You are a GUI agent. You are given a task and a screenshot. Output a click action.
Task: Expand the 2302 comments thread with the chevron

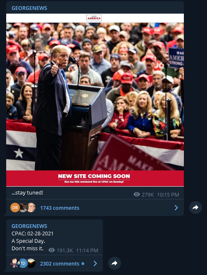95,263
